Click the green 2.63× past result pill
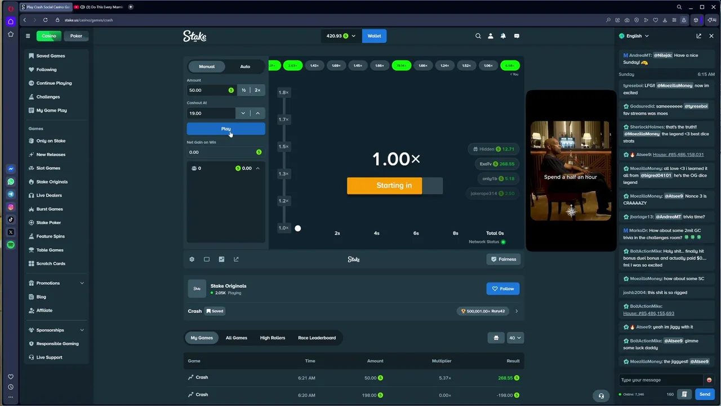721x406 pixels. 292,65
